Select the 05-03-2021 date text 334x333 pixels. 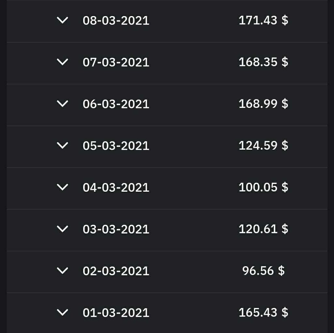[x=116, y=146]
